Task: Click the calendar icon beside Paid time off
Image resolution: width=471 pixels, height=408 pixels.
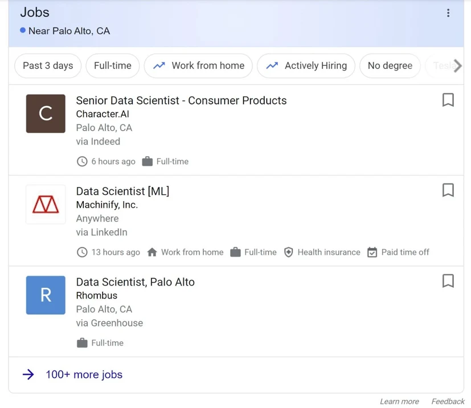Action: [371, 252]
